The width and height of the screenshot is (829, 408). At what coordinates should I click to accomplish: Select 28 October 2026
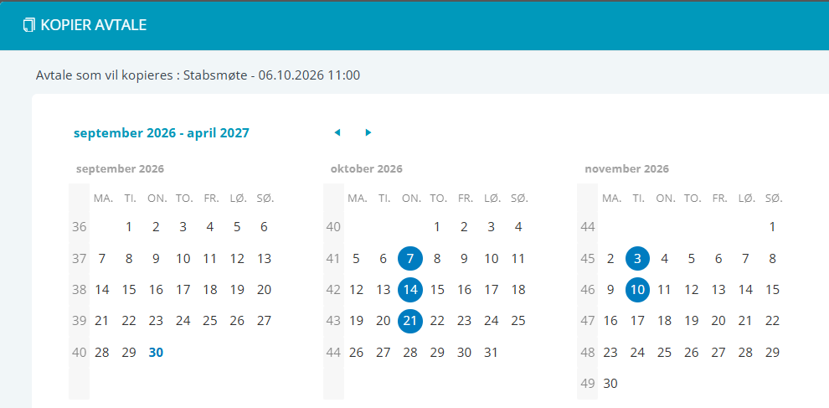(x=410, y=353)
